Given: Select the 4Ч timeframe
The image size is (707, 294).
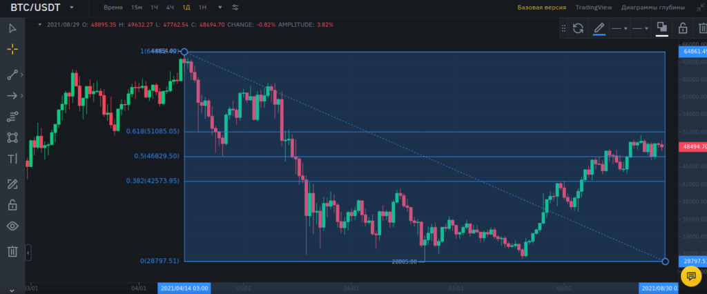Looking at the screenshot, I should click(x=170, y=8).
